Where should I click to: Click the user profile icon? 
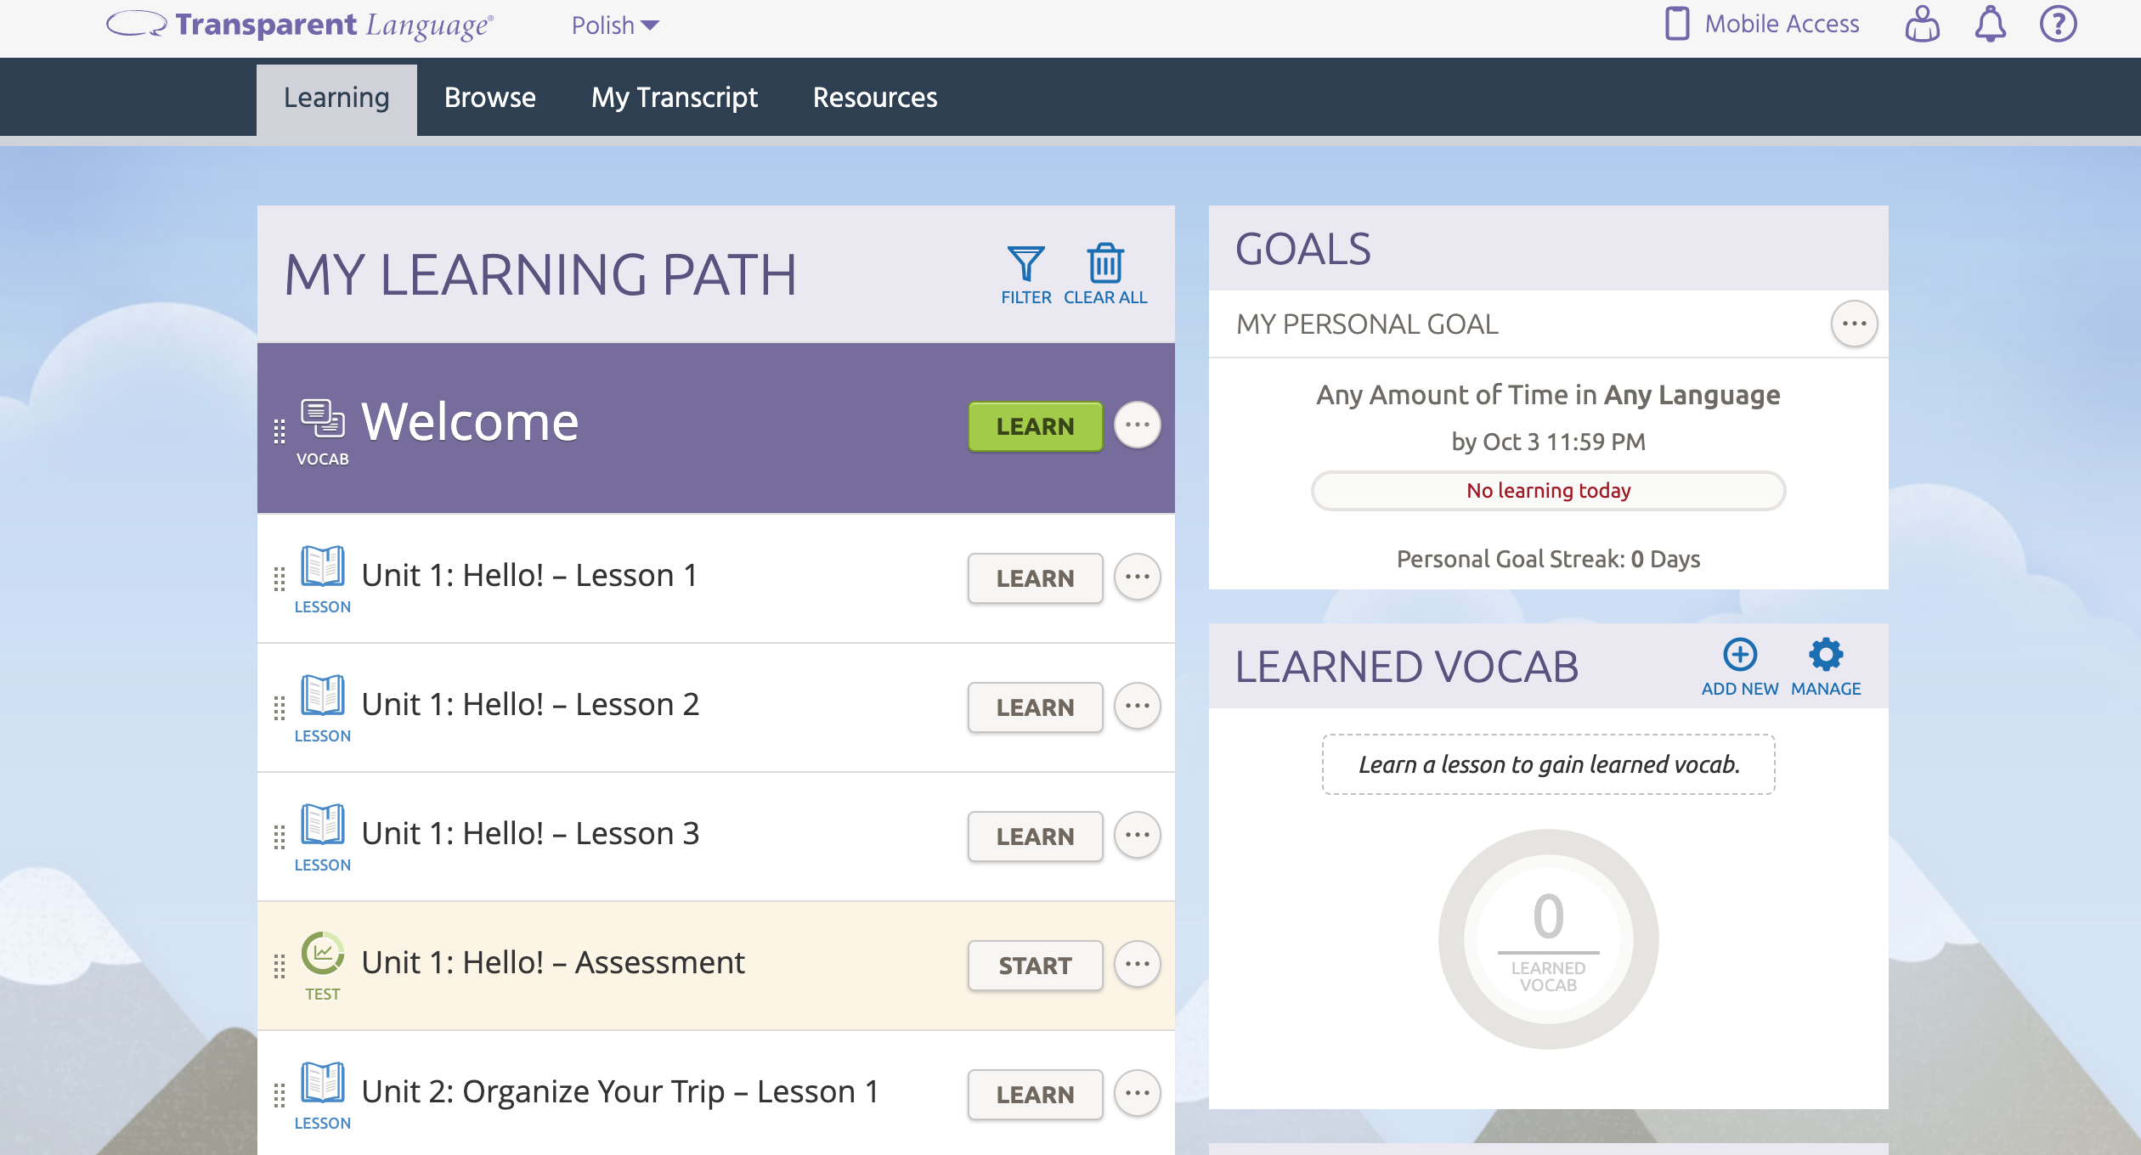pyautogui.click(x=1922, y=24)
